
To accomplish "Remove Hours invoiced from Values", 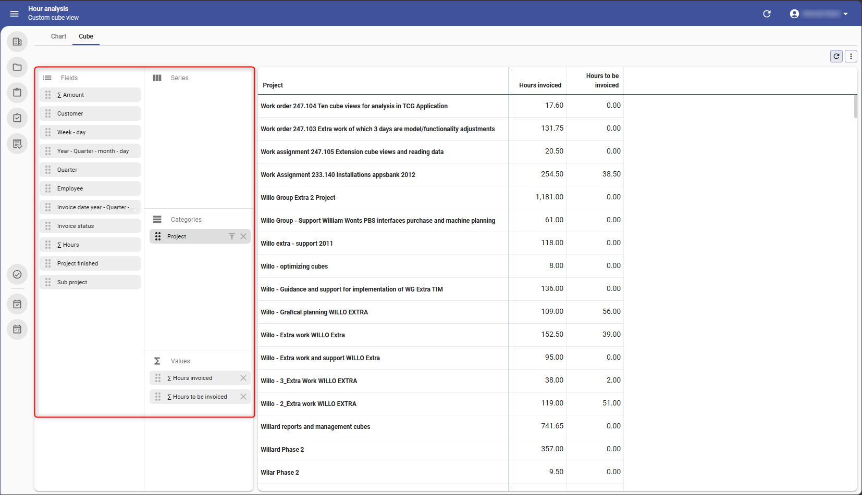I will click(x=243, y=378).
